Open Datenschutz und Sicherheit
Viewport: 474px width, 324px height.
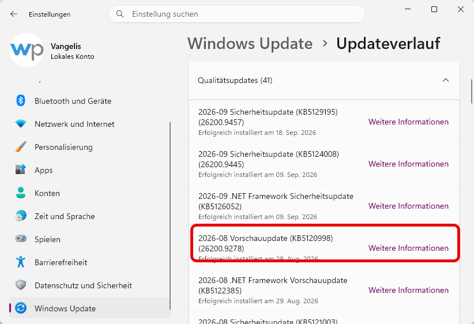tap(90, 285)
